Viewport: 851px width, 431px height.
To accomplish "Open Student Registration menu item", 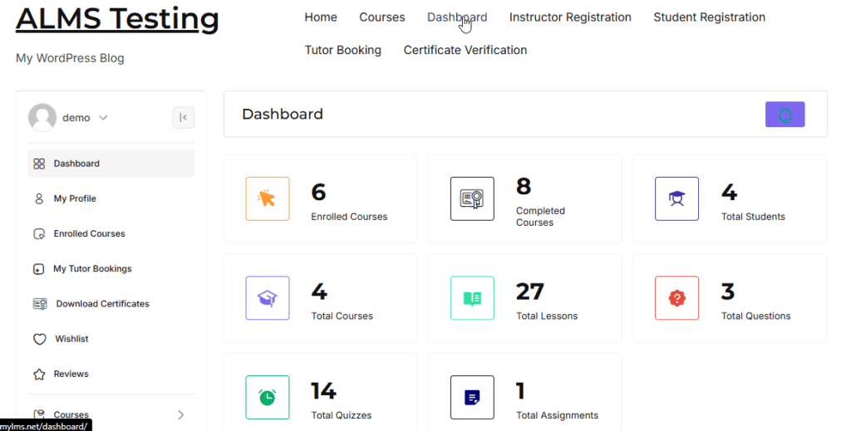I will (710, 17).
